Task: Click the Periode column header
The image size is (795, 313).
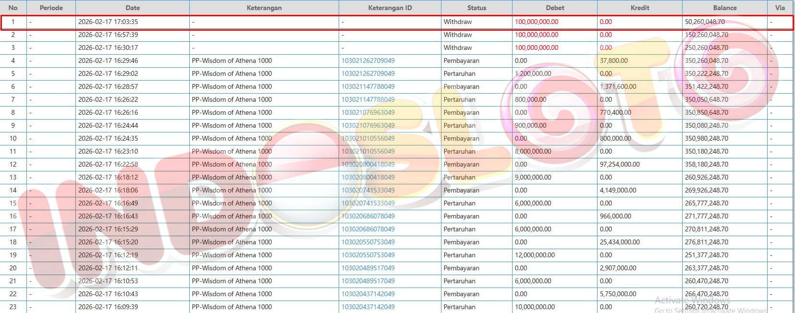Action: 51,8
